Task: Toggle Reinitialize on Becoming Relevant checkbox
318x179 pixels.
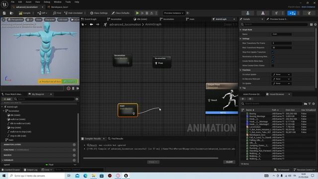Action: click(273, 57)
